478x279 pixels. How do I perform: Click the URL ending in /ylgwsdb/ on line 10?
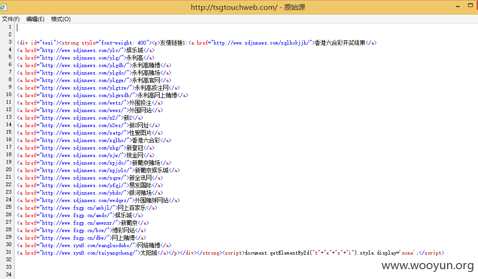(87, 96)
